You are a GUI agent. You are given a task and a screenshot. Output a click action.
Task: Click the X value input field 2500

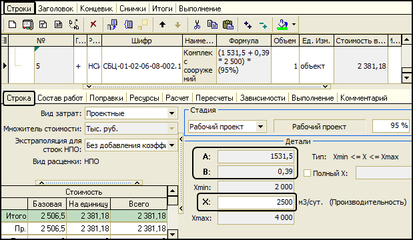256,202
